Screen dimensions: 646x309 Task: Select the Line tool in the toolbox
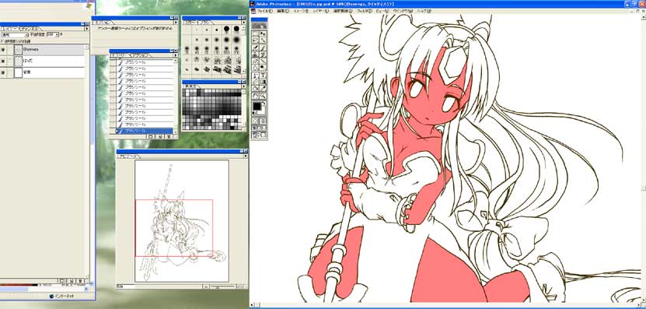263,61
